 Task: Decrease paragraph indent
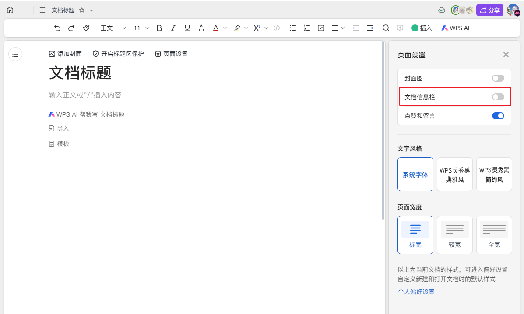(356, 28)
